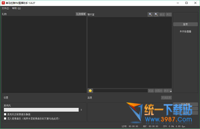Image resolution: width=200 pixels, height=129 pixels.
Task: Zoom in the chat room text
Action: 150,14
